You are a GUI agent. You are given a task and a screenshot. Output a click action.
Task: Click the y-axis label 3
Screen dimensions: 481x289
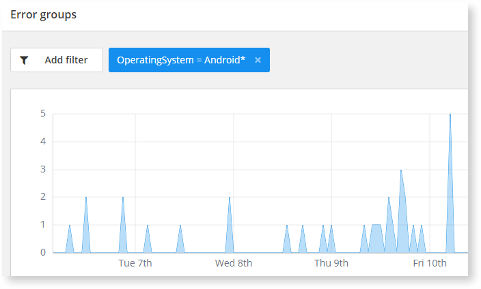42,169
